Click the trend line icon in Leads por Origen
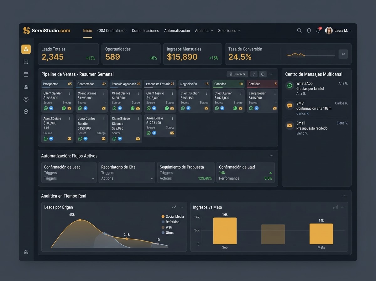Image resolution: width=376 pixels, height=281 pixels. [x=174, y=207]
